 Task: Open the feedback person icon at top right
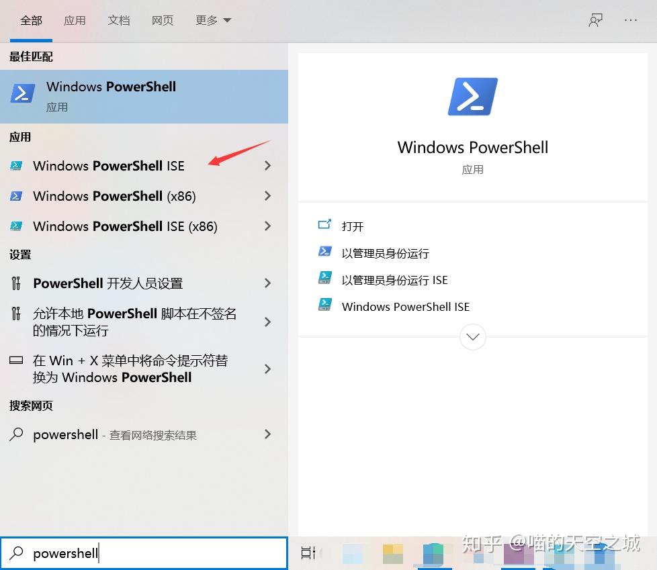(x=595, y=20)
